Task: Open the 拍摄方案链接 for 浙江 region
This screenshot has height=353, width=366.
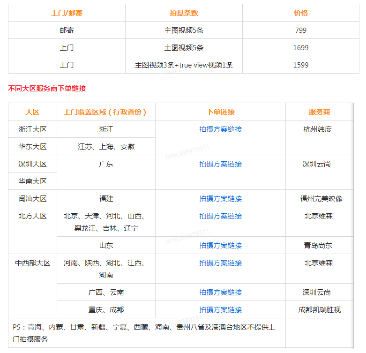Action: click(220, 129)
